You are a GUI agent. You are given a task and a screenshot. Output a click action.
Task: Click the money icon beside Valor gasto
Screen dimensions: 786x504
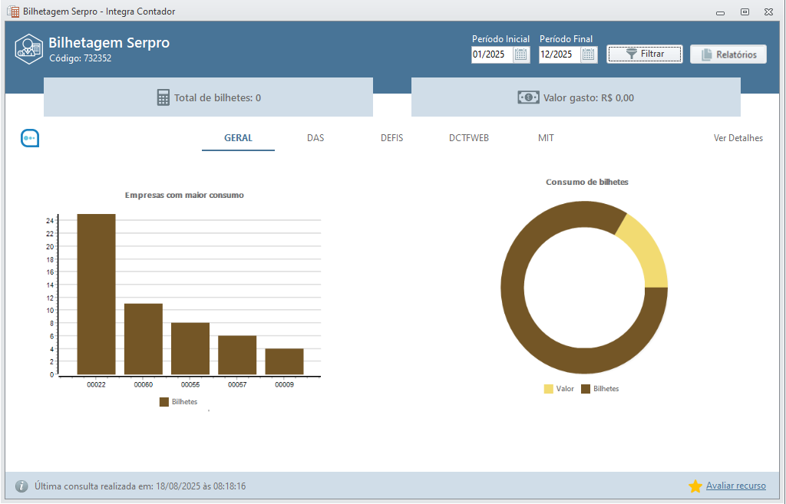coord(528,97)
